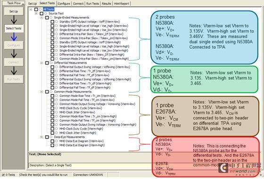Check MHD Data Eye Diagram Vterm-high checkbox
The width and height of the screenshot is (264, 179).
coord(52,145)
